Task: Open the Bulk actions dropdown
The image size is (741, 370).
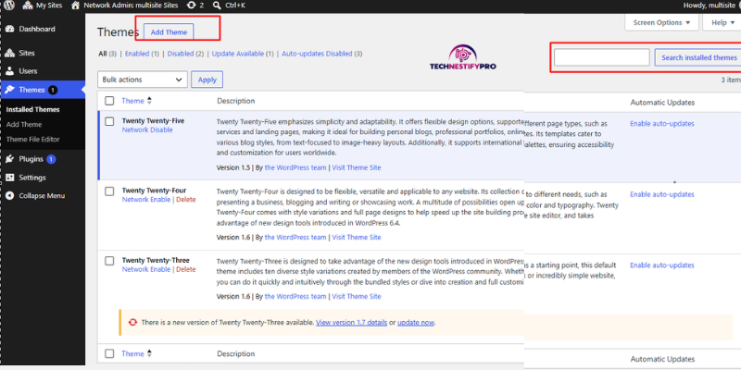Action: click(143, 80)
